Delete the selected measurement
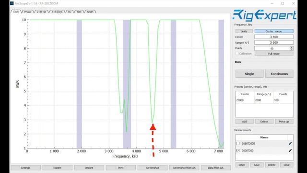 tap(272, 165)
